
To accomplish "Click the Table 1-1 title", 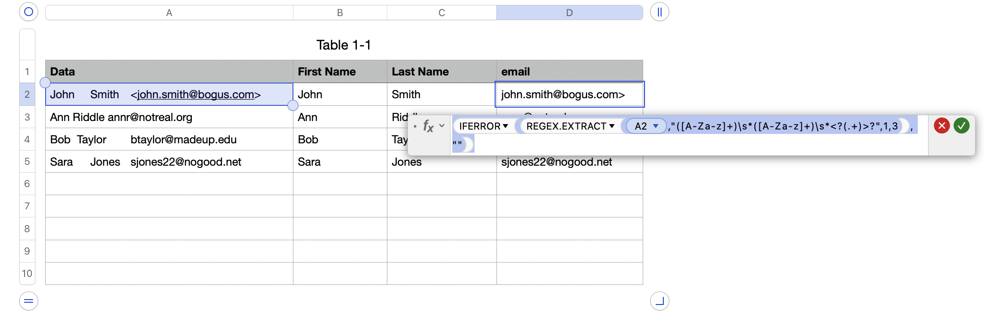I will click(344, 45).
